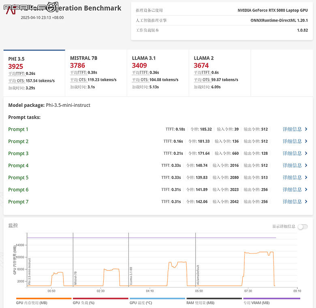
Task: Switch to the MISTRAL 7B tab
Action: (x=96, y=73)
